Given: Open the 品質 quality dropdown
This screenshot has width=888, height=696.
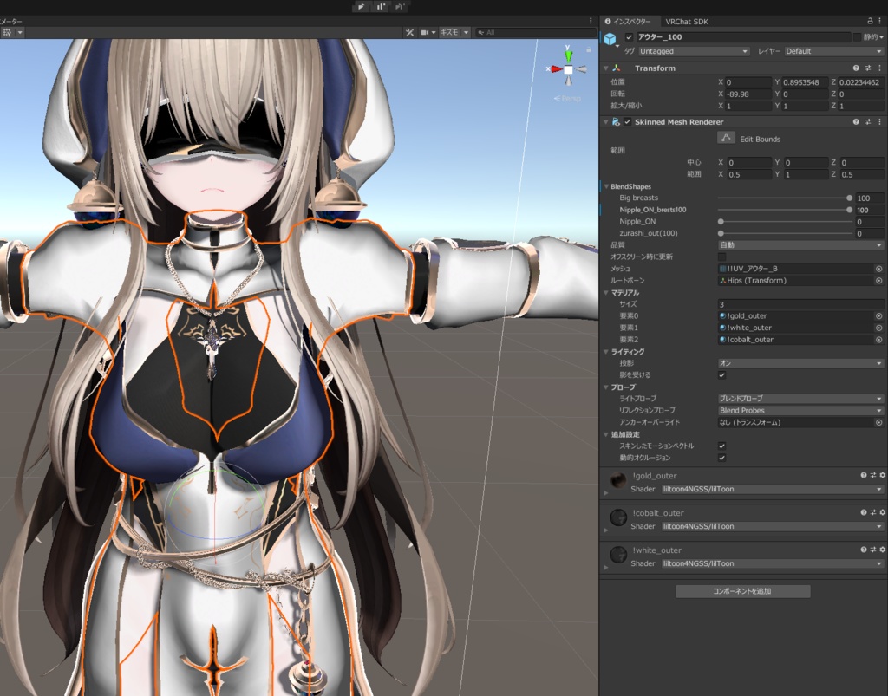Looking at the screenshot, I should [x=800, y=245].
